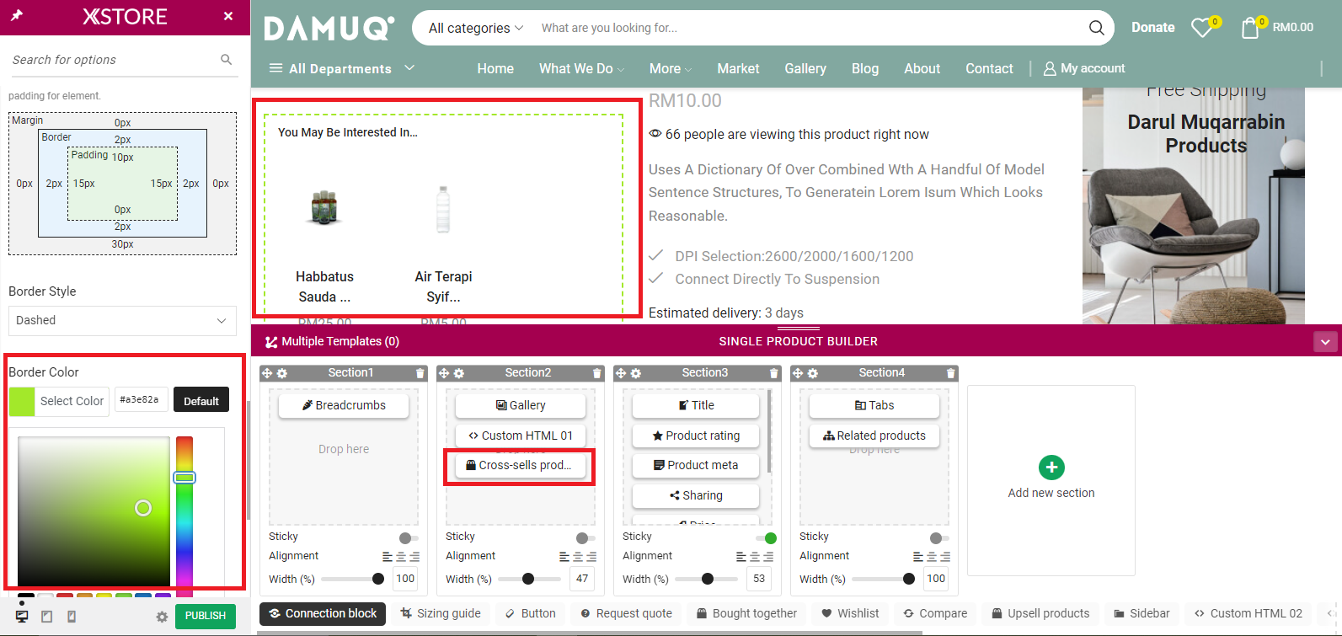Open the Habbatus Sauda product thumbnail

[324, 206]
